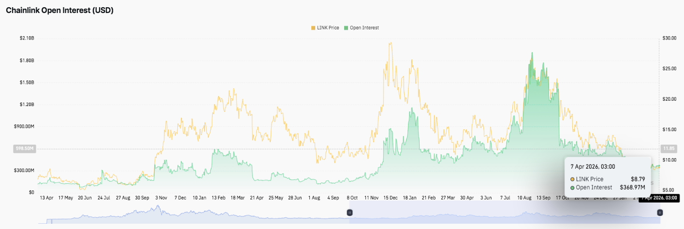Click the green Open Interest legend swatch

346,28
